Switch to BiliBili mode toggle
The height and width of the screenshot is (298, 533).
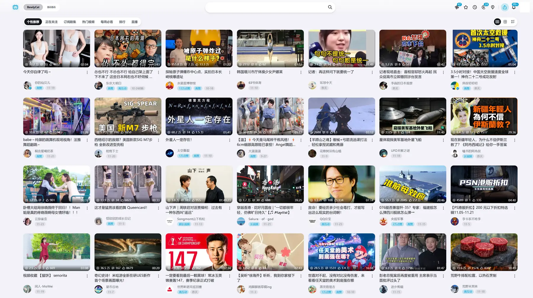(51, 7)
